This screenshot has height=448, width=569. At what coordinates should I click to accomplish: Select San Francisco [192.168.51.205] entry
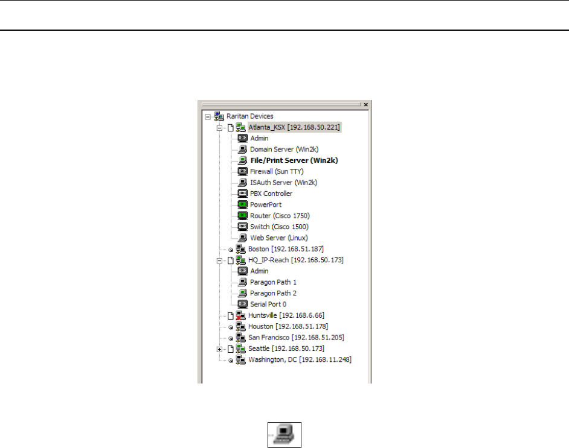[296, 338]
